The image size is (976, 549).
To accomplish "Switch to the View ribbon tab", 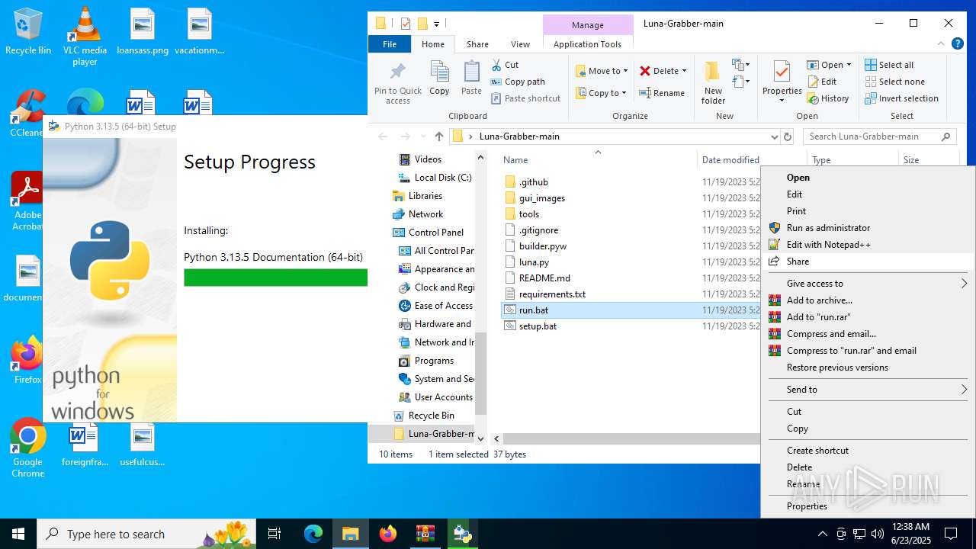I will click(x=521, y=44).
